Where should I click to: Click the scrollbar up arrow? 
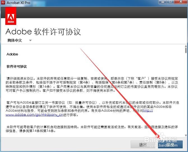click(x=186, y=46)
